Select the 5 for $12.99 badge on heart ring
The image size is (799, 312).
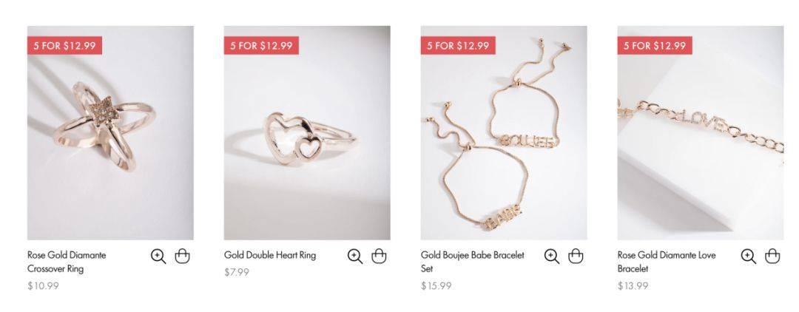(261, 45)
